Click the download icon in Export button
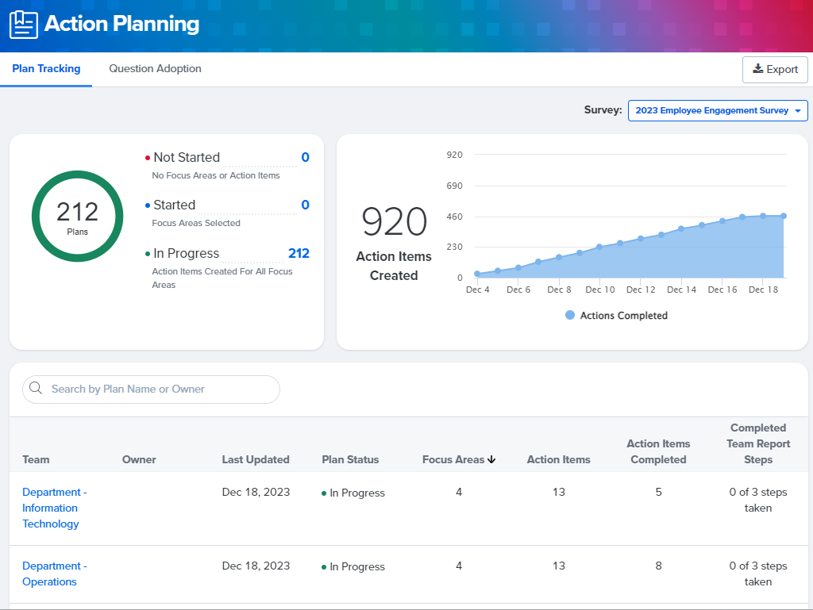The width and height of the screenshot is (813, 610). coord(757,69)
